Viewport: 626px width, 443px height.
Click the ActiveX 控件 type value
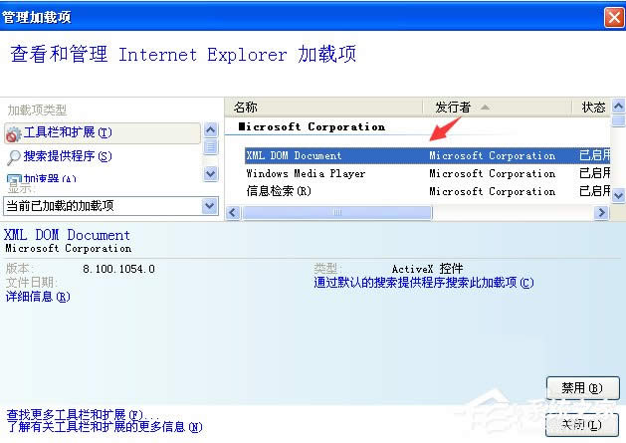(427, 269)
